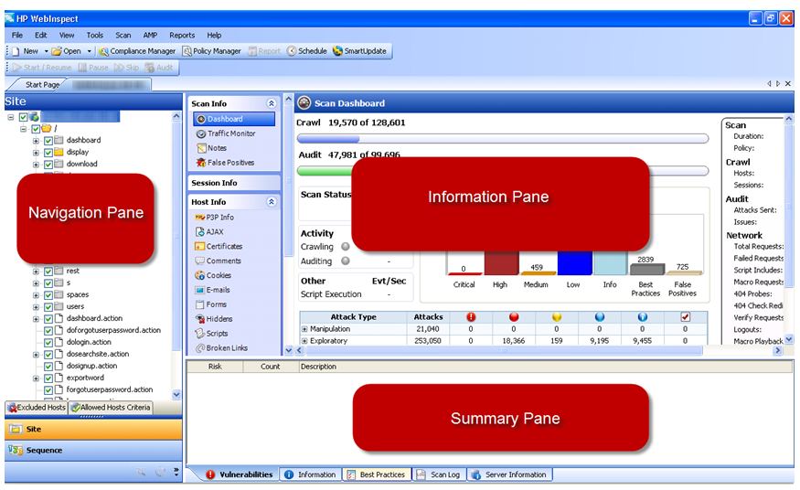Open Traffic Monitor in Scan Info
Screen dimensions: 800x490
point(230,133)
